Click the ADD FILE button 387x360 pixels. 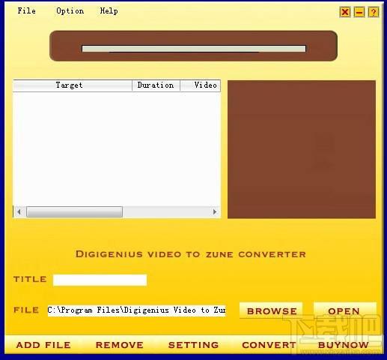pos(43,345)
